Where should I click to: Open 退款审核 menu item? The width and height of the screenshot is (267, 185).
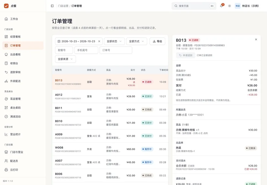[x=23, y=72]
